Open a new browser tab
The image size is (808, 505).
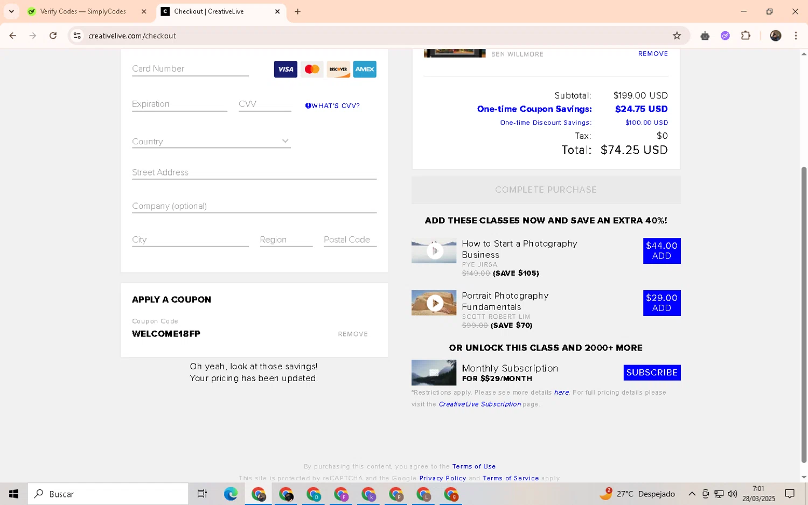point(297,11)
